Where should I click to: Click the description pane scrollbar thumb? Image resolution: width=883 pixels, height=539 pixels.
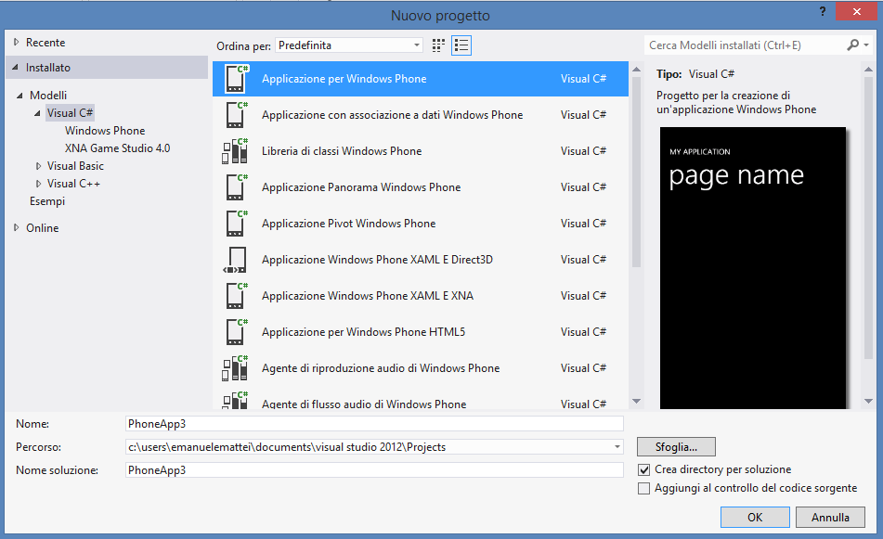point(868,217)
